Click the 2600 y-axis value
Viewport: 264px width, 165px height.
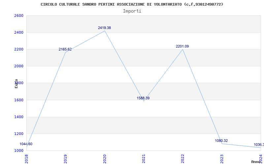19,16
